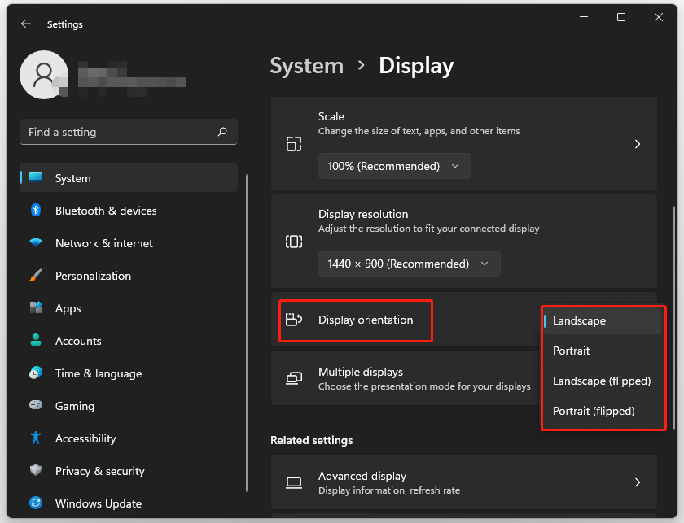
Task: Choose Landscape (flipped) orientation
Action: 601,381
